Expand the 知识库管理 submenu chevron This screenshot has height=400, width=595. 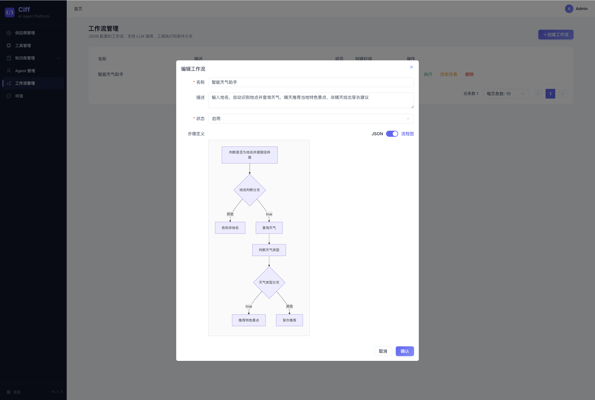[x=59, y=58]
